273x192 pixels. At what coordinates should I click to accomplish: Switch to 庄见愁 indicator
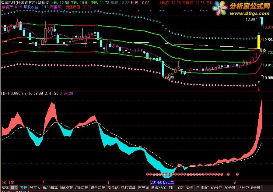[x=143, y=188]
